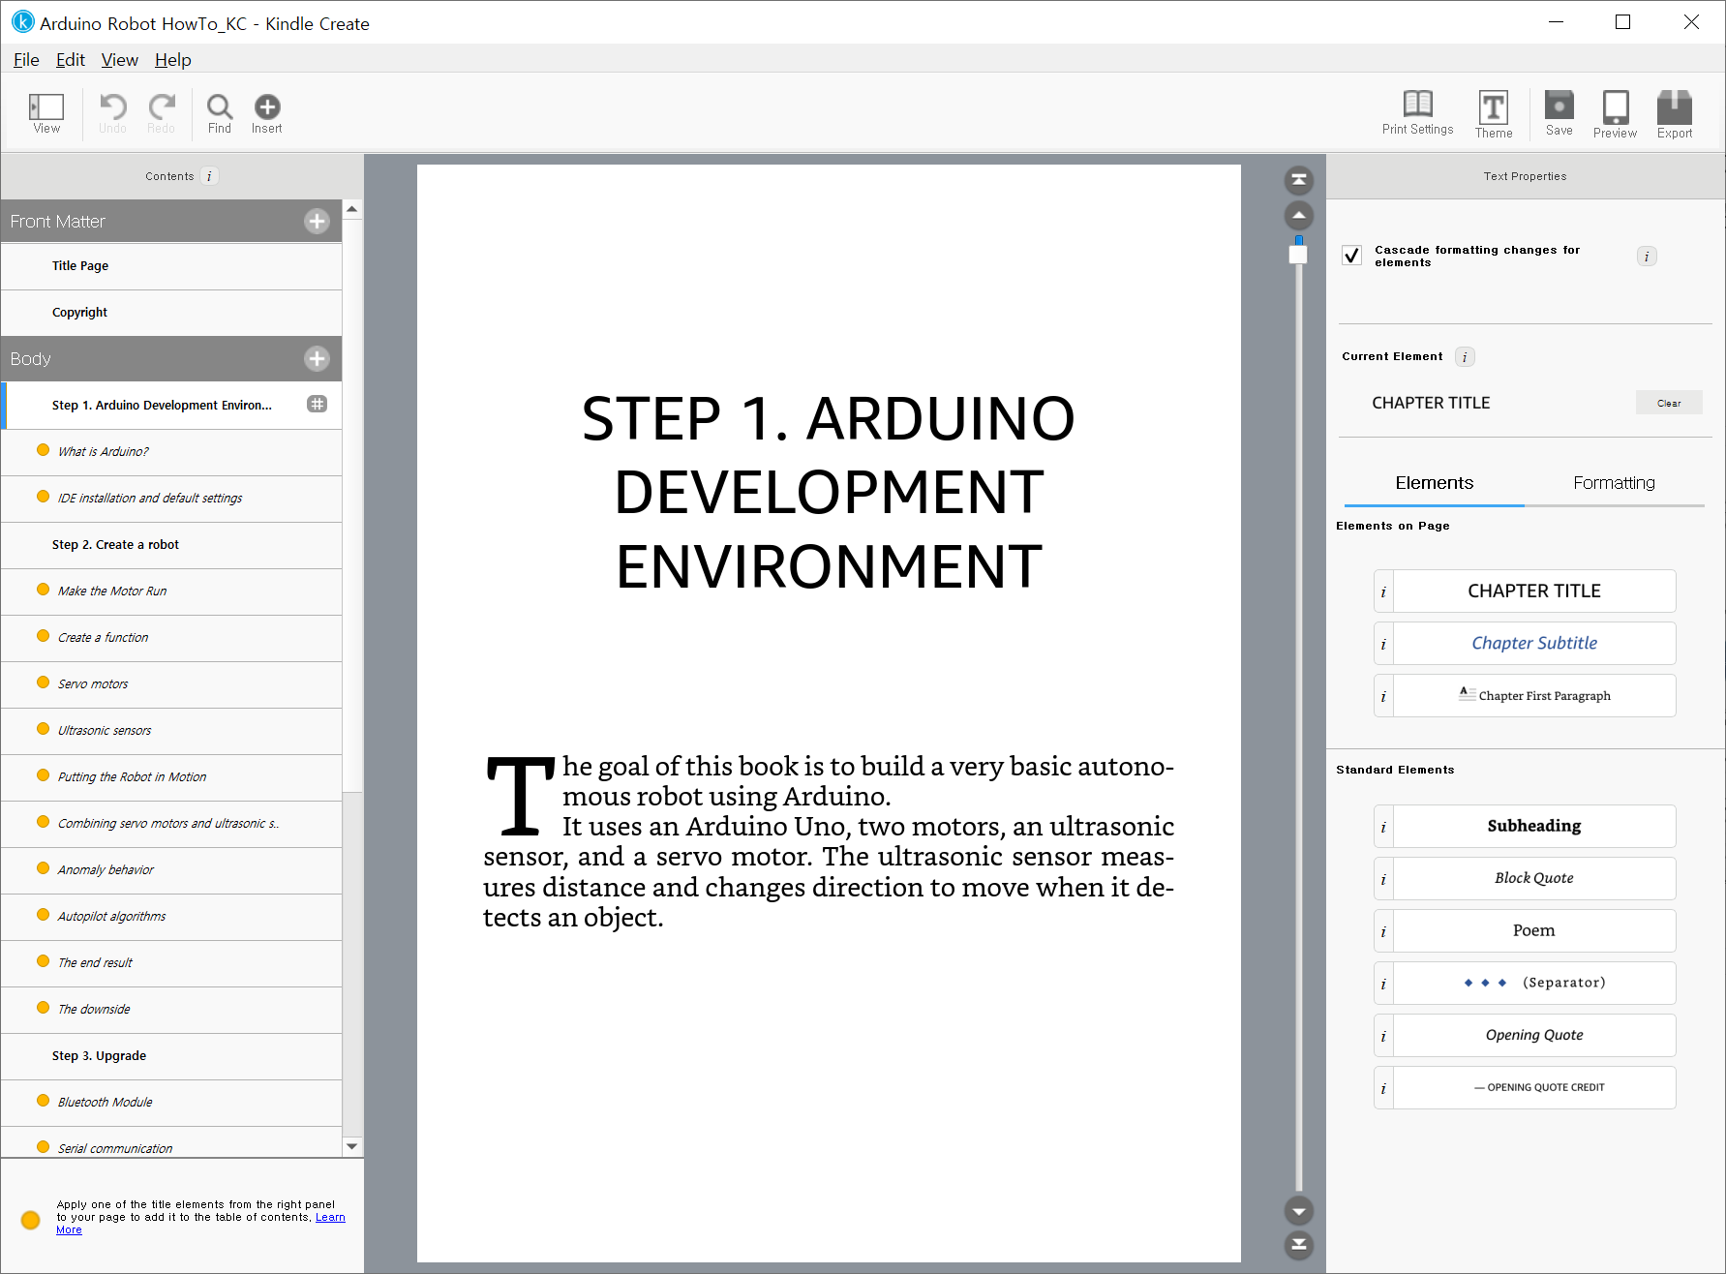Click info icon for Block Quote element
The width and height of the screenshot is (1726, 1274).
click(x=1383, y=879)
